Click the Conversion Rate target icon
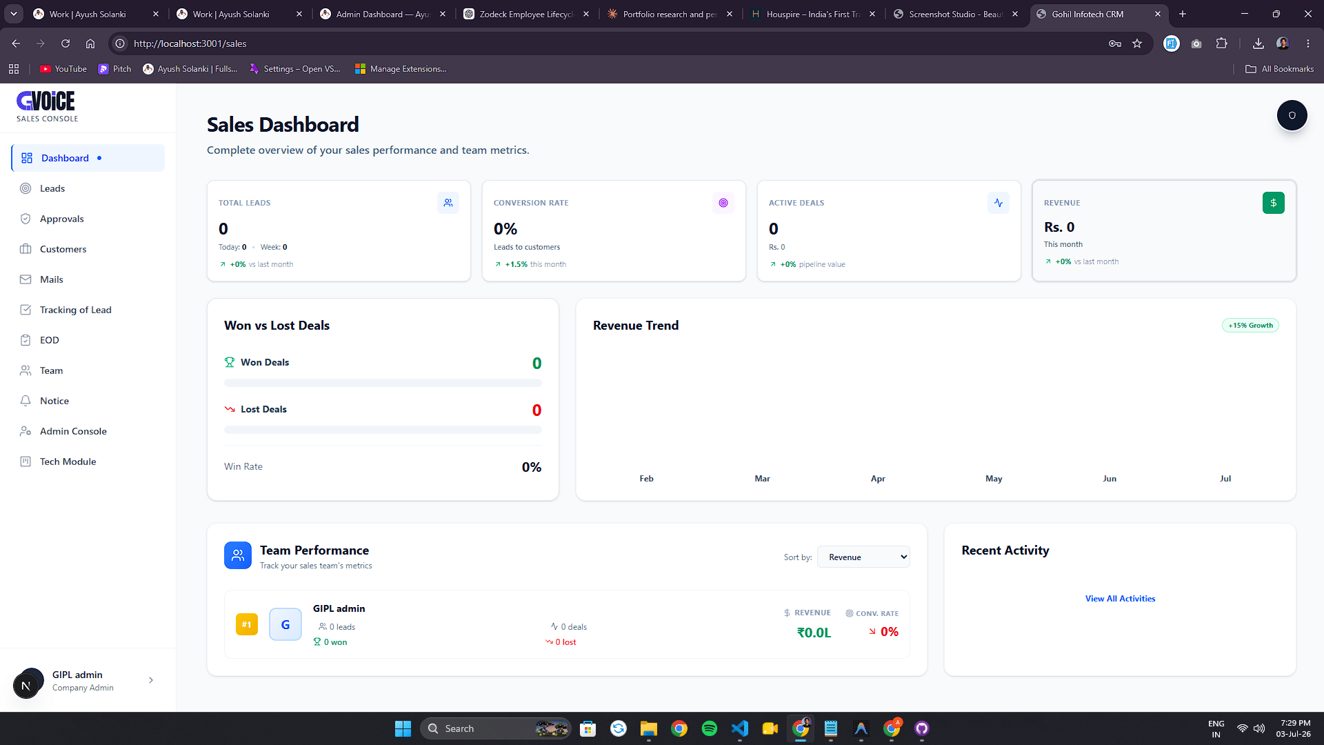Viewport: 1324px width, 745px height. click(x=723, y=203)
